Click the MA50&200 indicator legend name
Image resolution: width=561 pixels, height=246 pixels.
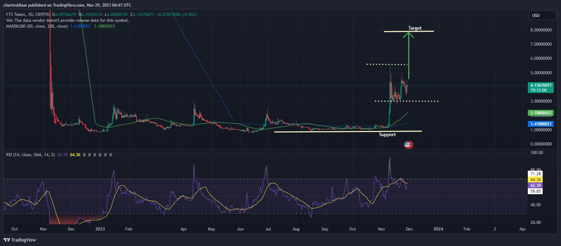click(37, 26)
